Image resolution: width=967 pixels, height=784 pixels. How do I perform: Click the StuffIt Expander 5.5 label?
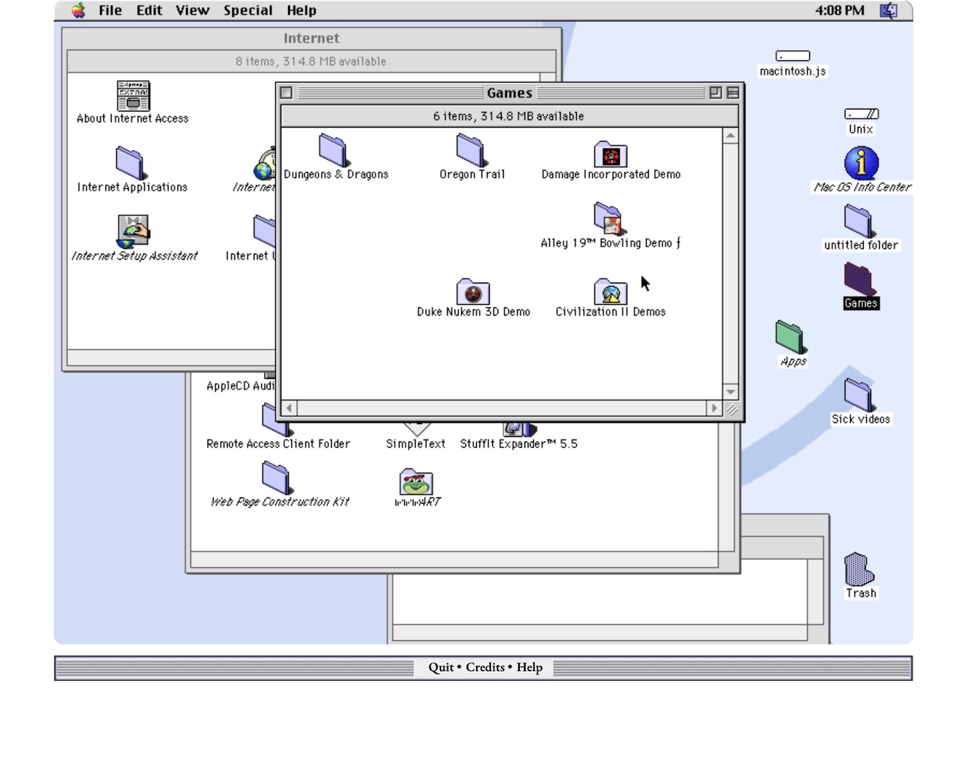pos(518,444)
